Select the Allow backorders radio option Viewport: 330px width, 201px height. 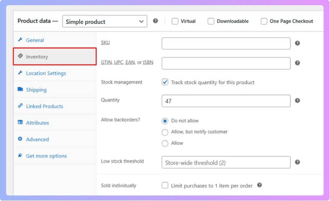pos(165,143)
